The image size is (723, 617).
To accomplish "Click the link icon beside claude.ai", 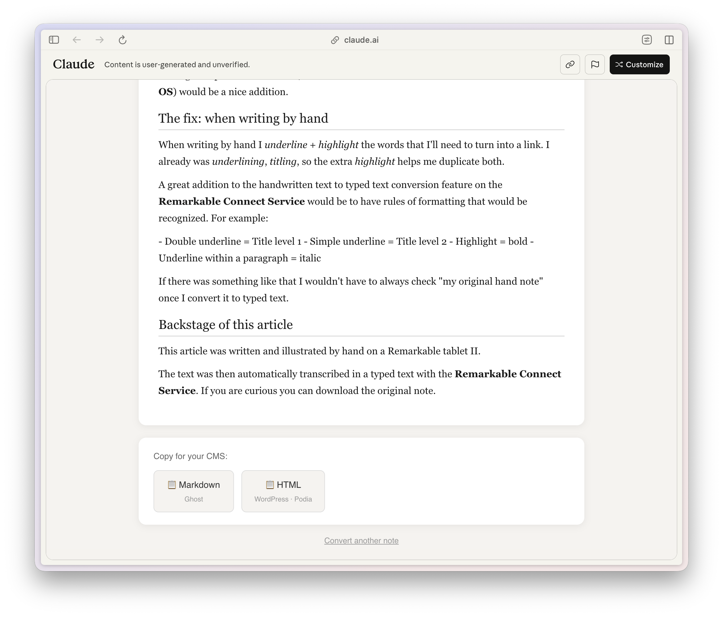I will (335, 40).
